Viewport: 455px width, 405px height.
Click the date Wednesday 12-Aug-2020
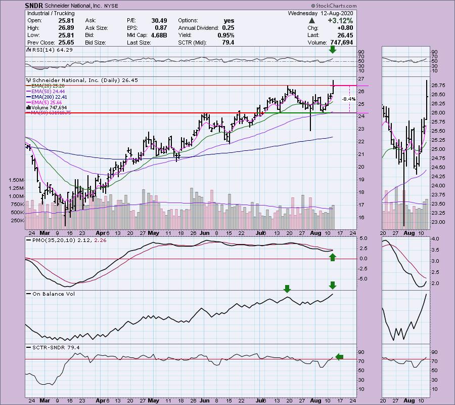pos(321,13)
